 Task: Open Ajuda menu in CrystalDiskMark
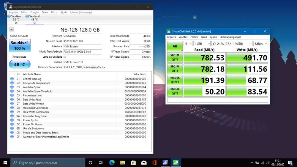[213, 37]
